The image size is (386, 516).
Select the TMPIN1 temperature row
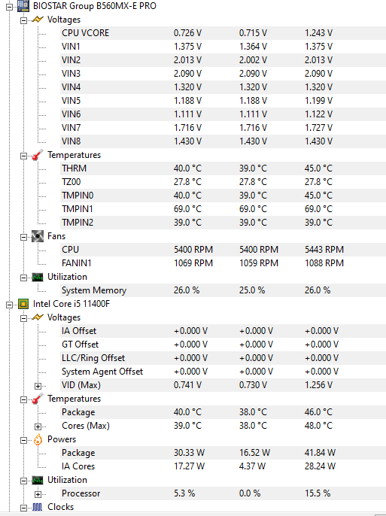[223, 209]
